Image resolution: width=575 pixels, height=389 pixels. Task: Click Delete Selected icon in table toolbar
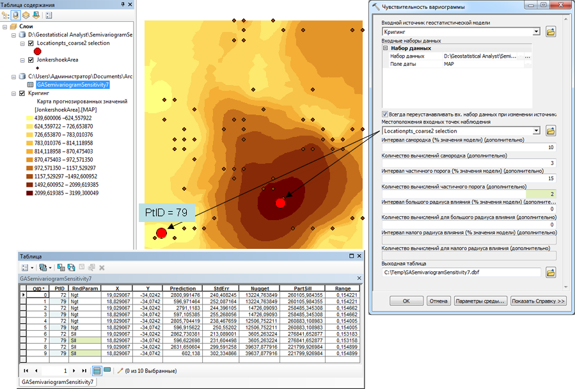pyautogui.click(x=102, y=268)
